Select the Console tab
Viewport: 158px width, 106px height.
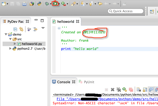click(x=64, y=82)
